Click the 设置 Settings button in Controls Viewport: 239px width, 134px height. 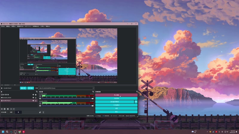pyautogui.click(x=117, y=108)
